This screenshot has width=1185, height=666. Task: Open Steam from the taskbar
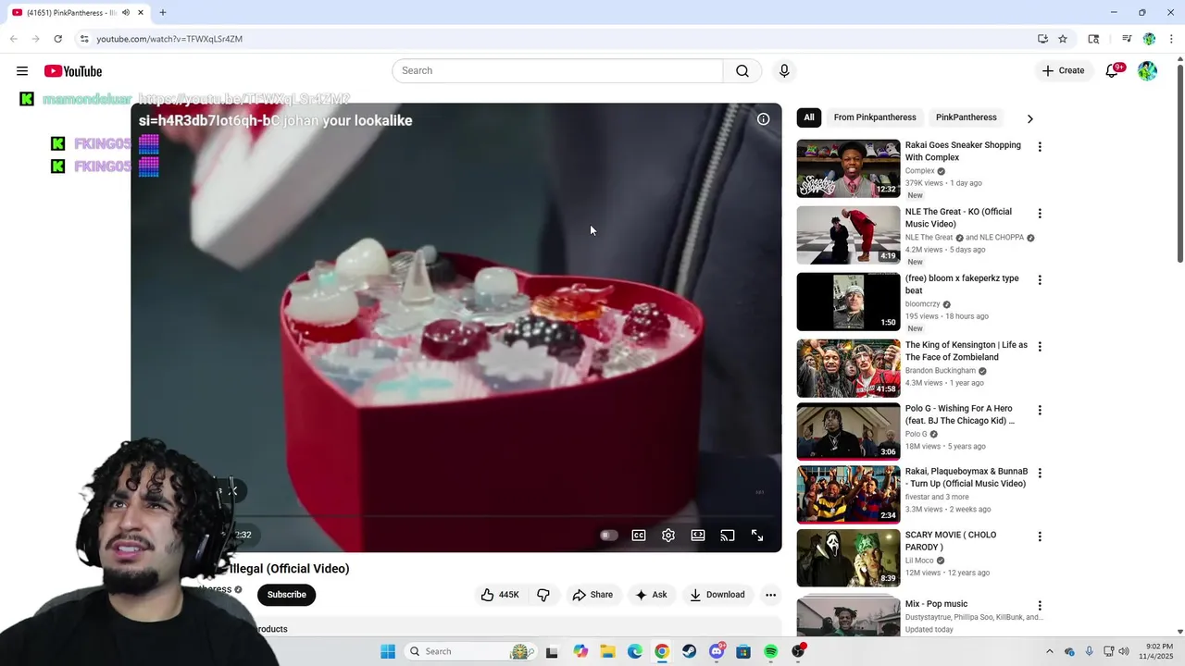coord(689,651)
